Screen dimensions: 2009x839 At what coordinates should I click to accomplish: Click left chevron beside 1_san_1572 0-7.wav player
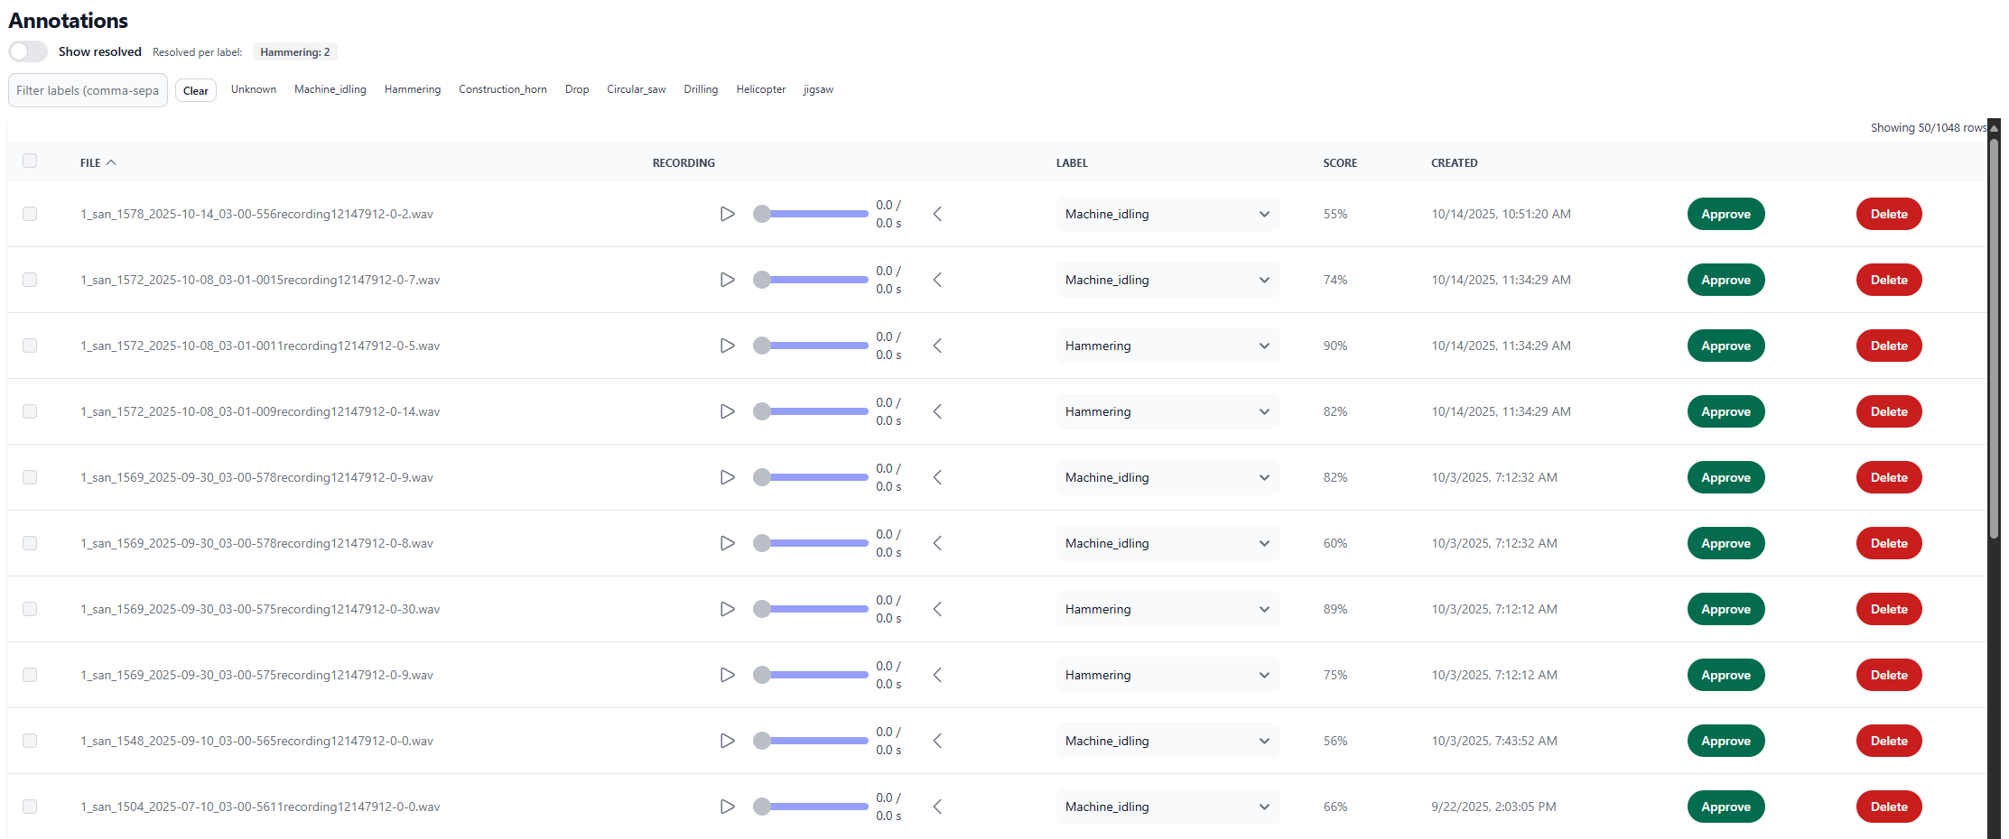[x=937, y=280]
